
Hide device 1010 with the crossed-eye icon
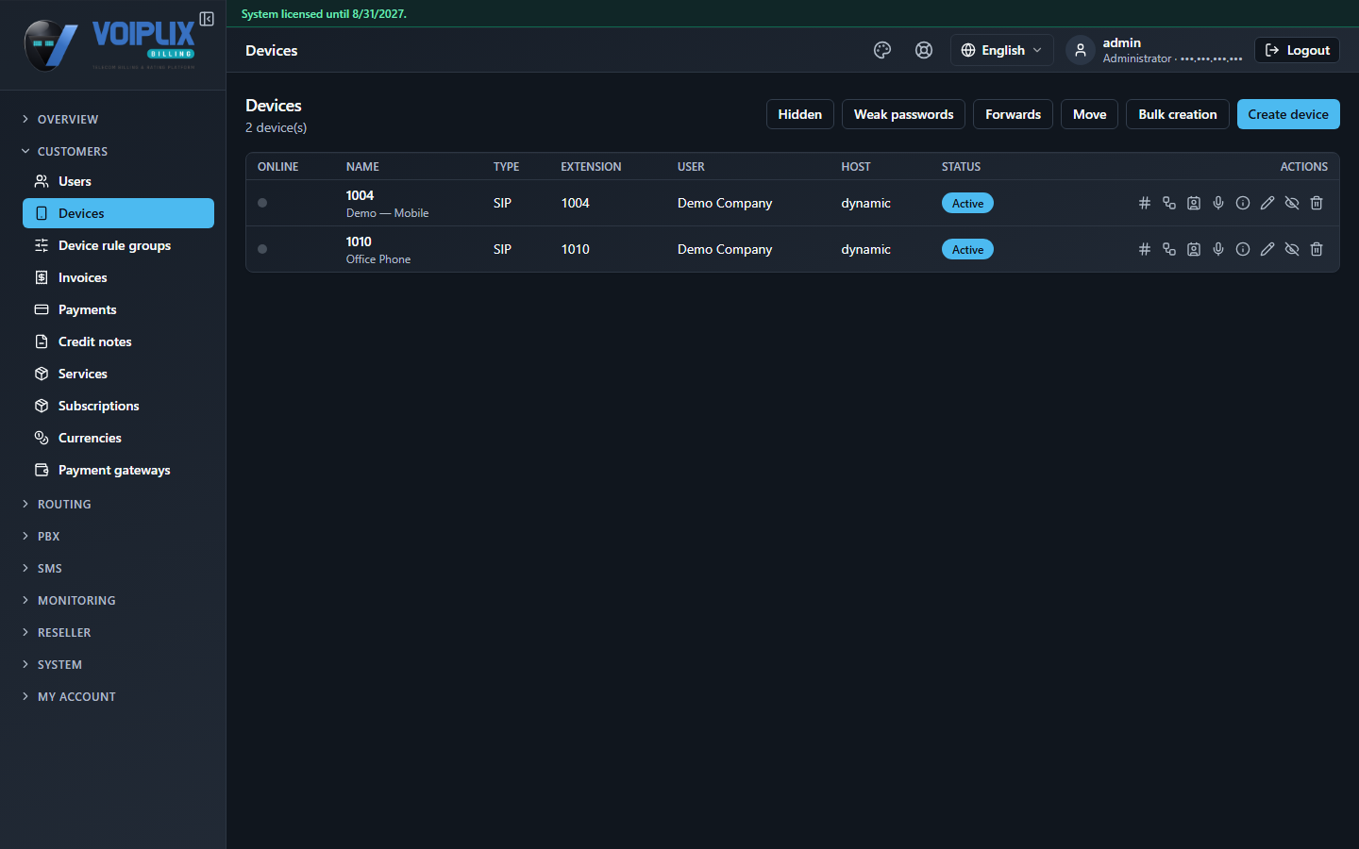click(x=1292, y=249)
